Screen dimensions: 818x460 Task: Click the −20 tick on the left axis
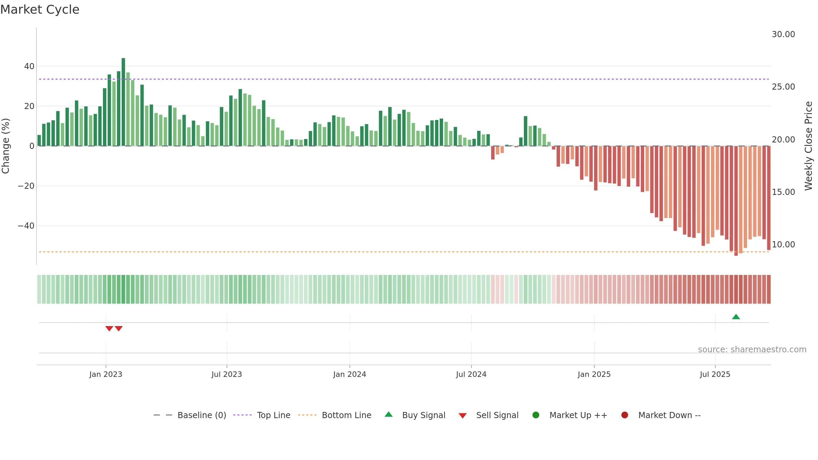point(26,186)
